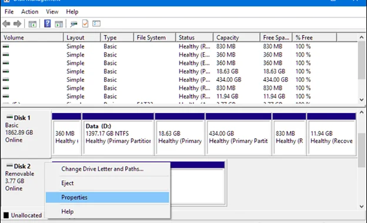
Task: Open the View menu
Action: click(x=52, y=12)
